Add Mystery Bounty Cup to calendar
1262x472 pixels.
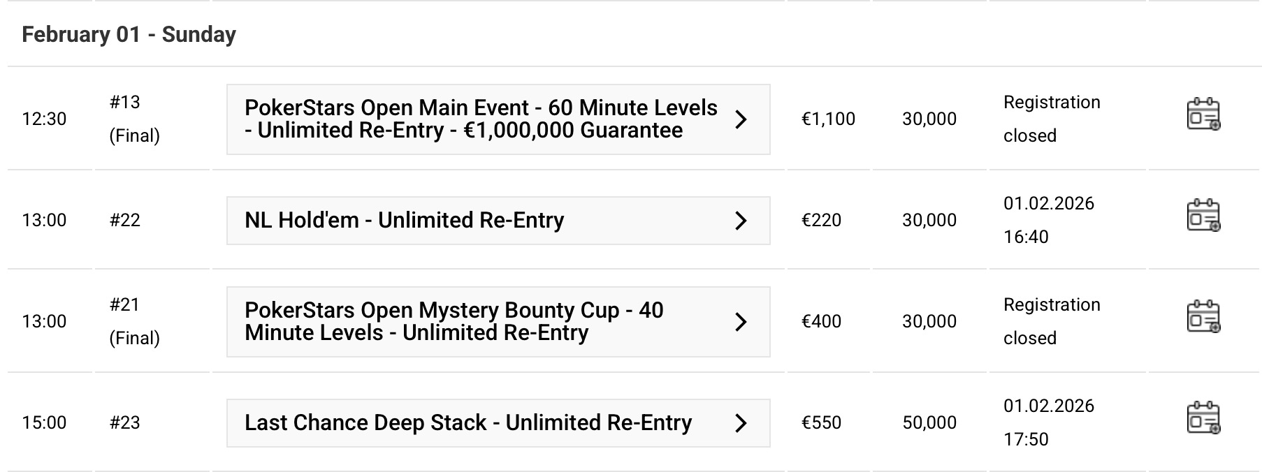1203,318
